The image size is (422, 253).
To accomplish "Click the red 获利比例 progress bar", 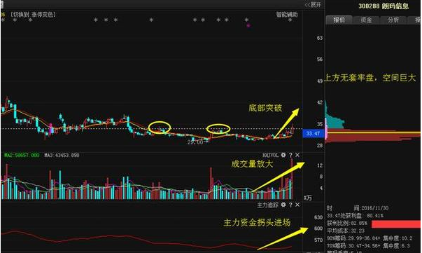I will click(x=396, y=224).
